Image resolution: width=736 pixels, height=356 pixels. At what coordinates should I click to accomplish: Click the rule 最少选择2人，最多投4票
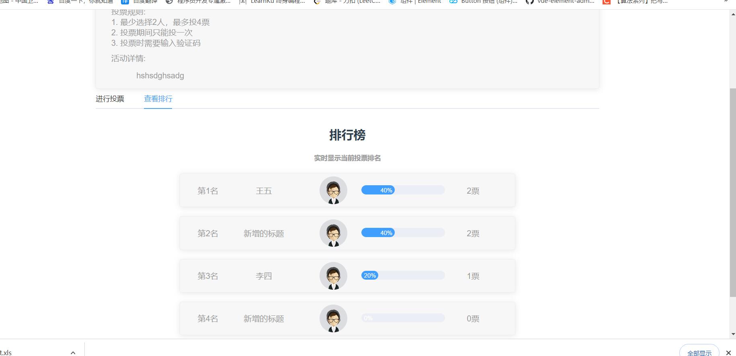coord(160,22)
